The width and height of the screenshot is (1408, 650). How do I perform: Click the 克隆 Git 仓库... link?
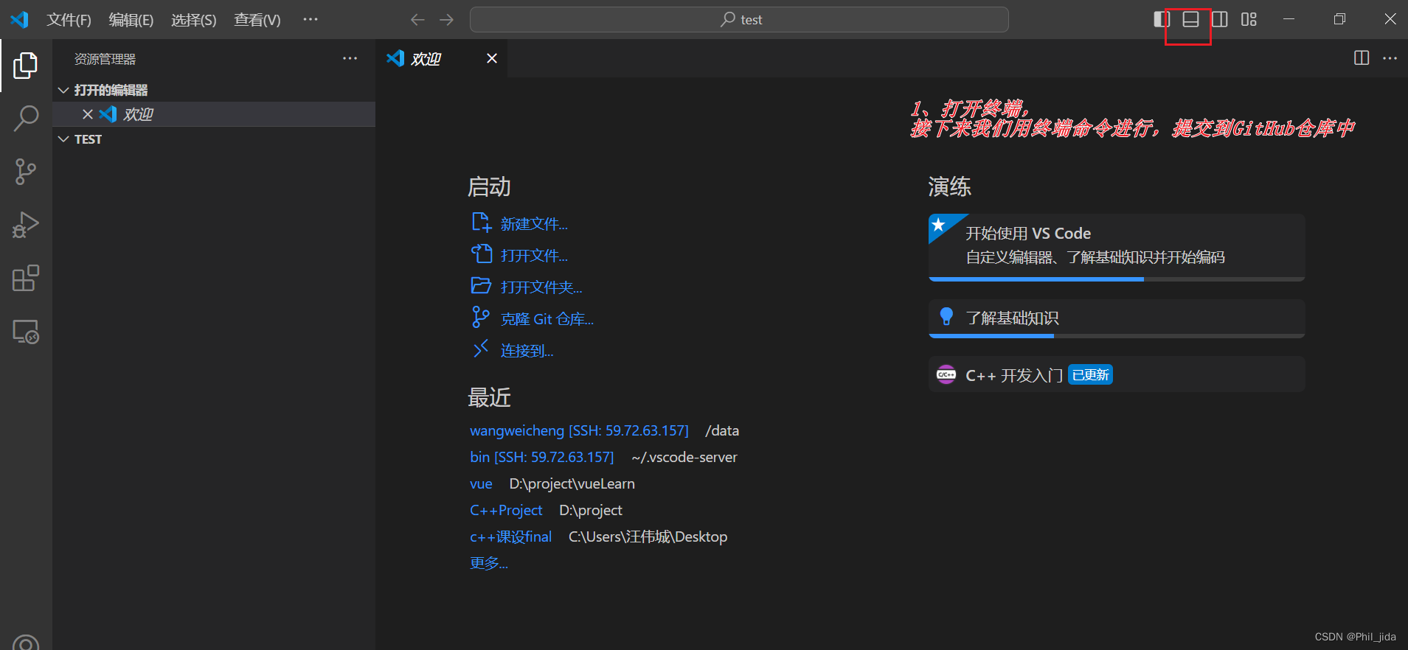pos(547,319)
